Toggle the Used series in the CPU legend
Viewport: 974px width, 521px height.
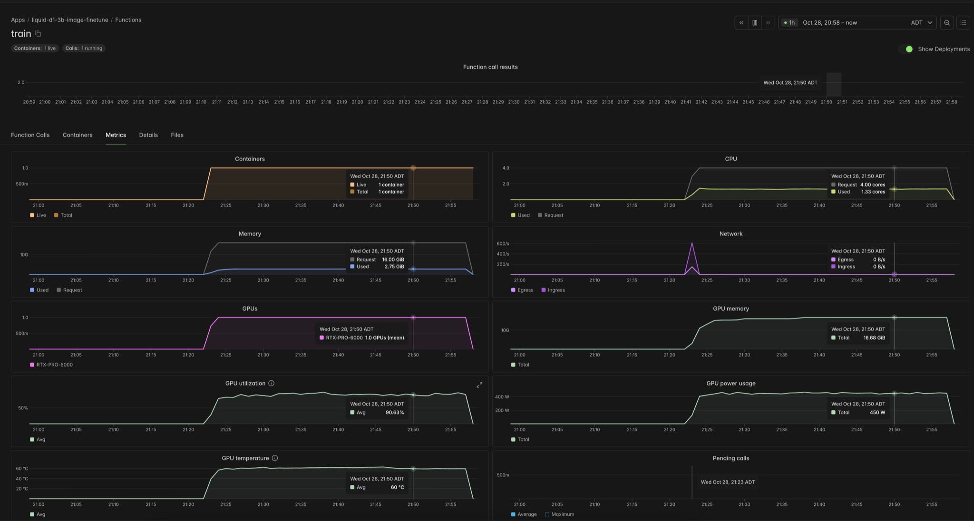[520, 215]
